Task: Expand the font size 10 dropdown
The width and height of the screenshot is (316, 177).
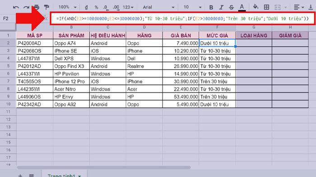Action: (192, 7)
